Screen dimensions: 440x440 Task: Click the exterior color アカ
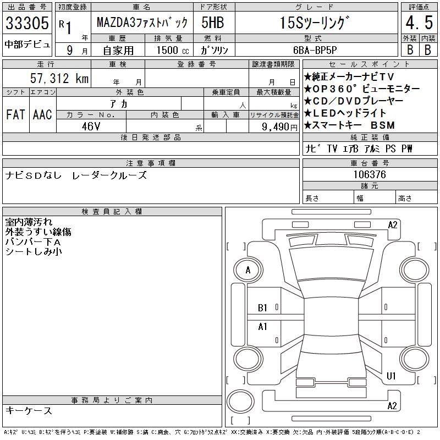tap(119, 104)
